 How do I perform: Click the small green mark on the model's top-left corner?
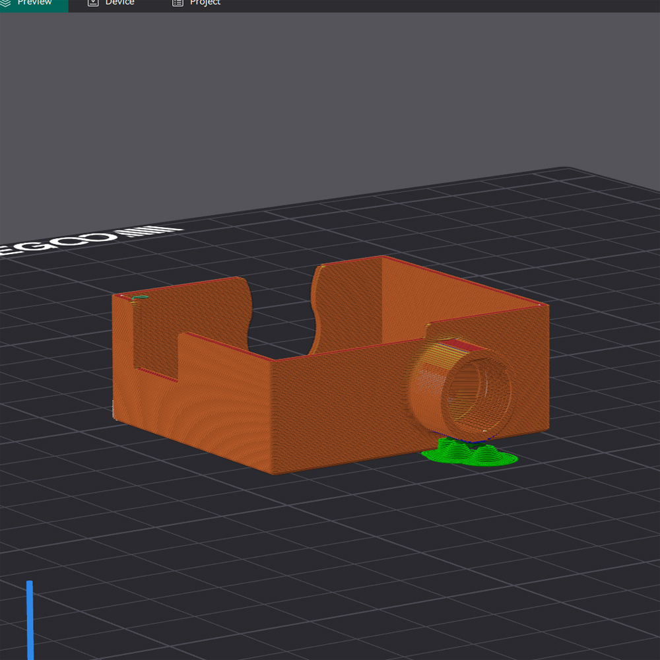pyautogui.click(x=139, y=298)
